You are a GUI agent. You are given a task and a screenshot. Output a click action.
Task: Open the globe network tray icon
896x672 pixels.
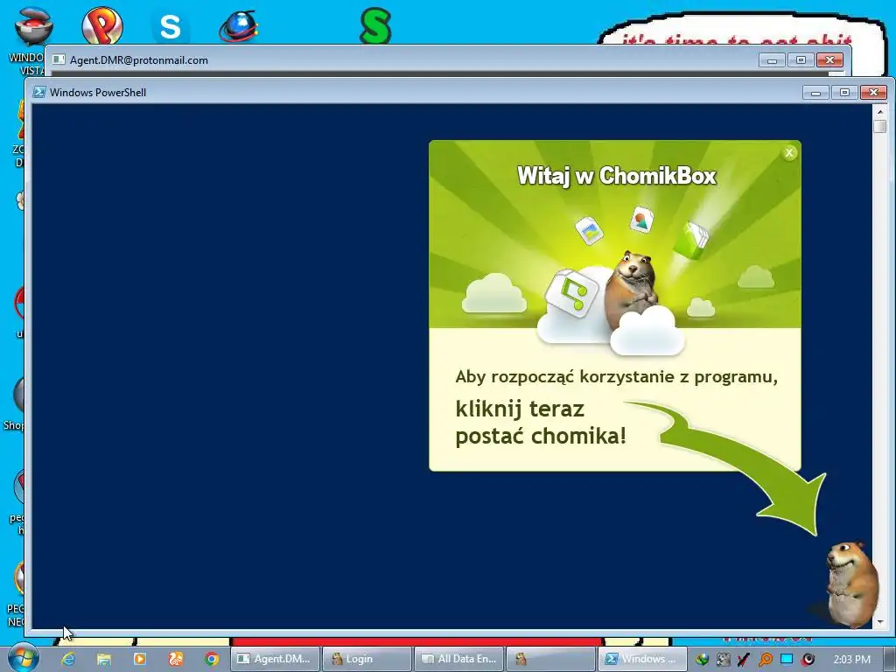coord(703,660)
